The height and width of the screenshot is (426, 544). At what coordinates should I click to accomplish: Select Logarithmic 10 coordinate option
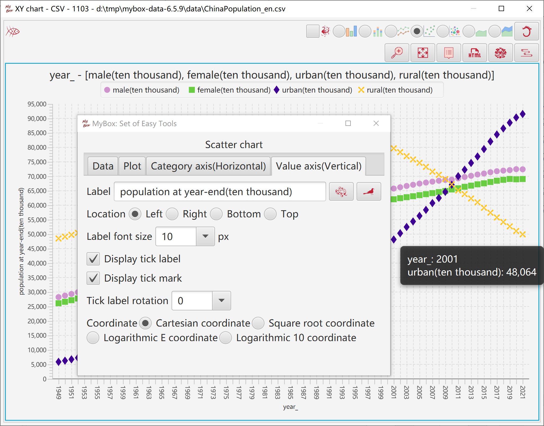point(226,338)
